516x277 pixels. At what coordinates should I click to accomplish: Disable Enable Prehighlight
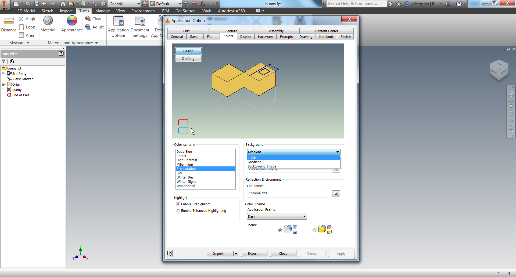[178, 204]
